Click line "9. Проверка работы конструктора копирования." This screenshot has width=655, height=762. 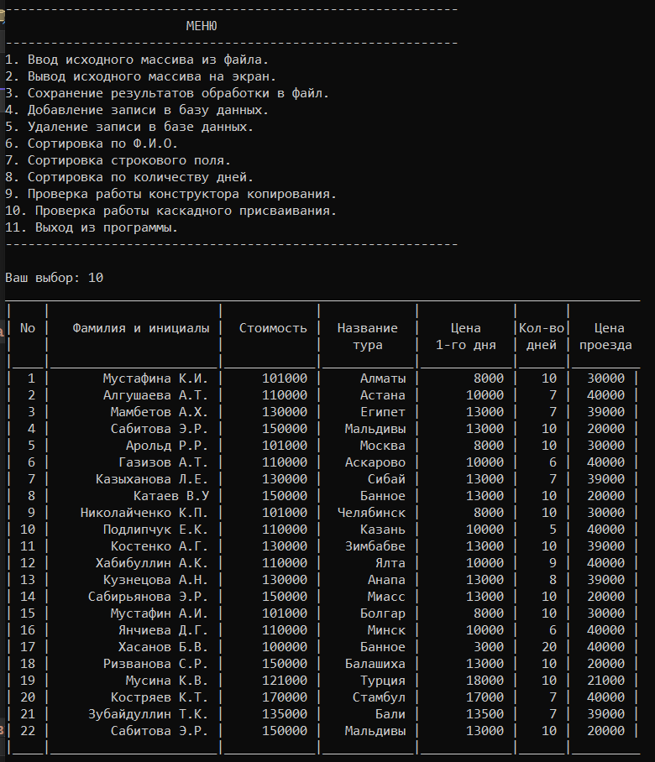170,194
